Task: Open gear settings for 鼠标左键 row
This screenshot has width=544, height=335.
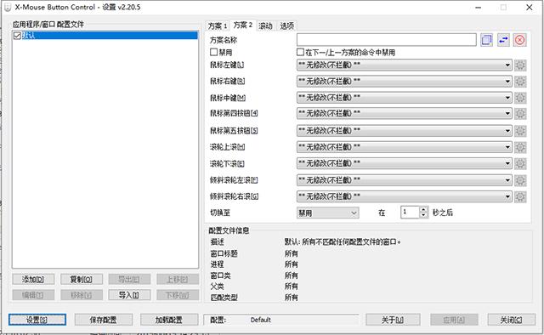Action: [520, 65]
